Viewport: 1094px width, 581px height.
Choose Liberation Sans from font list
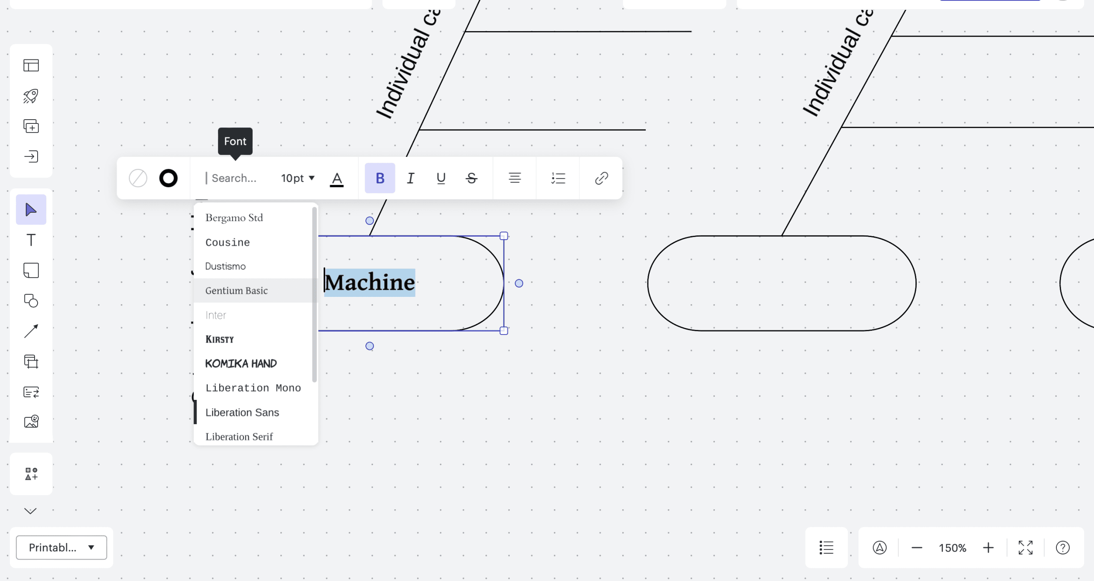[x=242, y=412]
